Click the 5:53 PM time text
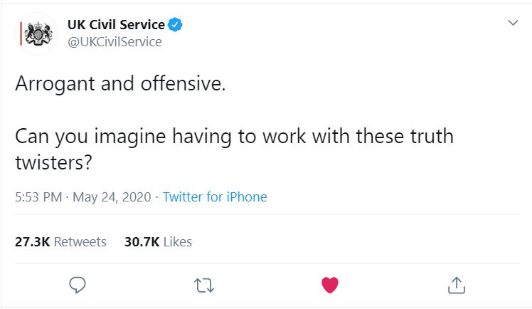 [x=38, y=197]
